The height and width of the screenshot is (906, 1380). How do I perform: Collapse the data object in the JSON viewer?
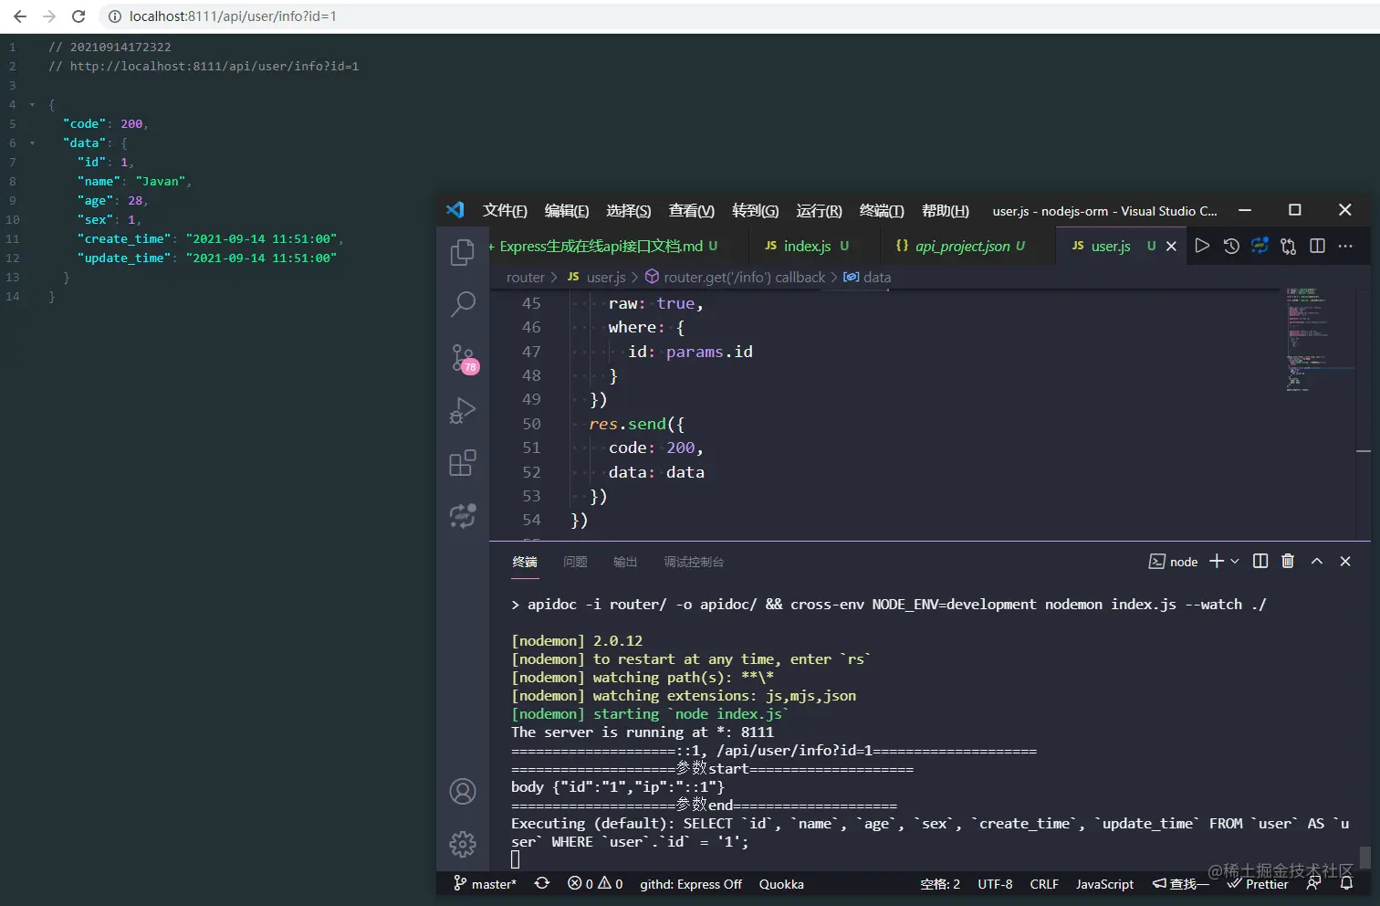pos(30,142)
